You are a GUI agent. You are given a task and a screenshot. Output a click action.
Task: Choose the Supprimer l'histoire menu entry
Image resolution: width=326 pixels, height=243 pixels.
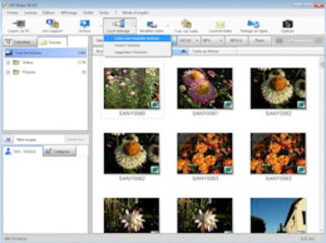pyautogui.click(x=137, y=52)
